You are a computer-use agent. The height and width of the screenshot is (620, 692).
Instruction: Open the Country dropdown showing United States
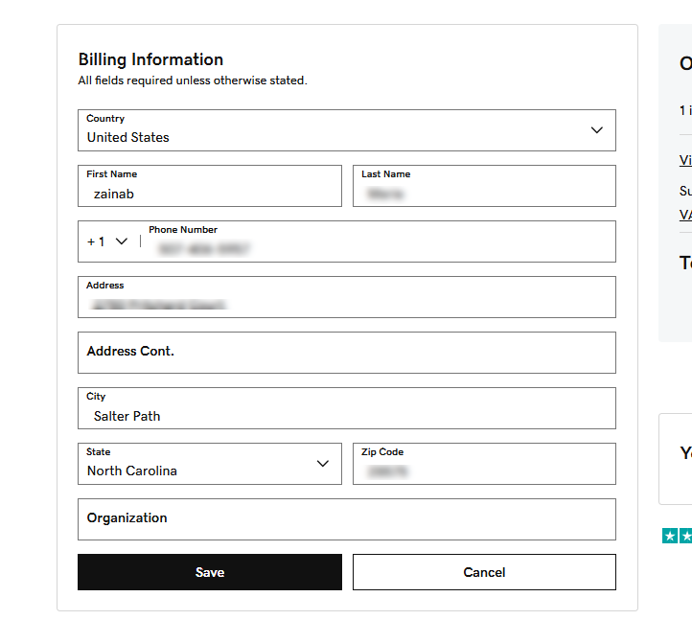pyautogui.click(x=346, y=130)
